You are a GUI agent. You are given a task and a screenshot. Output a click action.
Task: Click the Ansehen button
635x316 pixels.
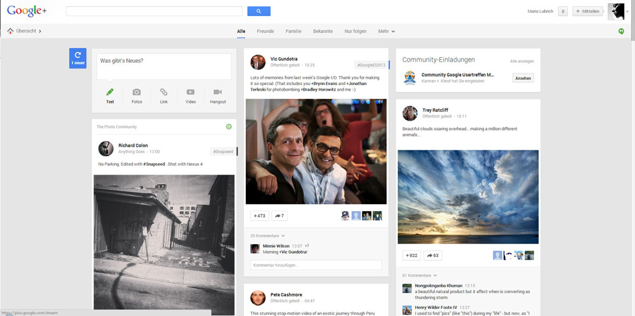coord(523,78)
